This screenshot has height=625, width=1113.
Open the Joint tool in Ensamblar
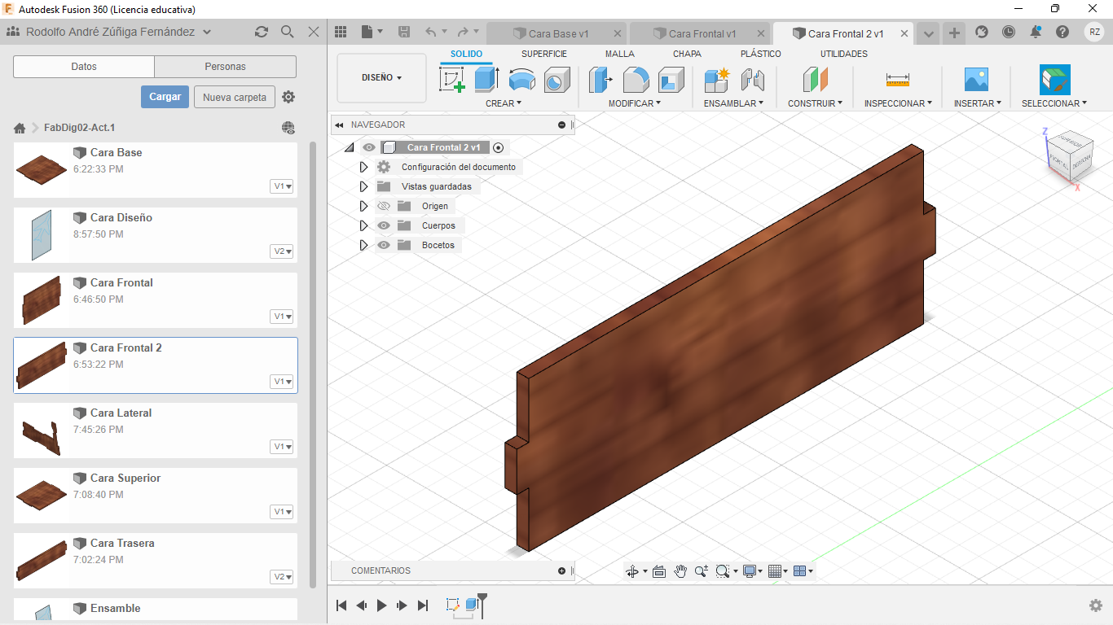click(x=752, y=80)
